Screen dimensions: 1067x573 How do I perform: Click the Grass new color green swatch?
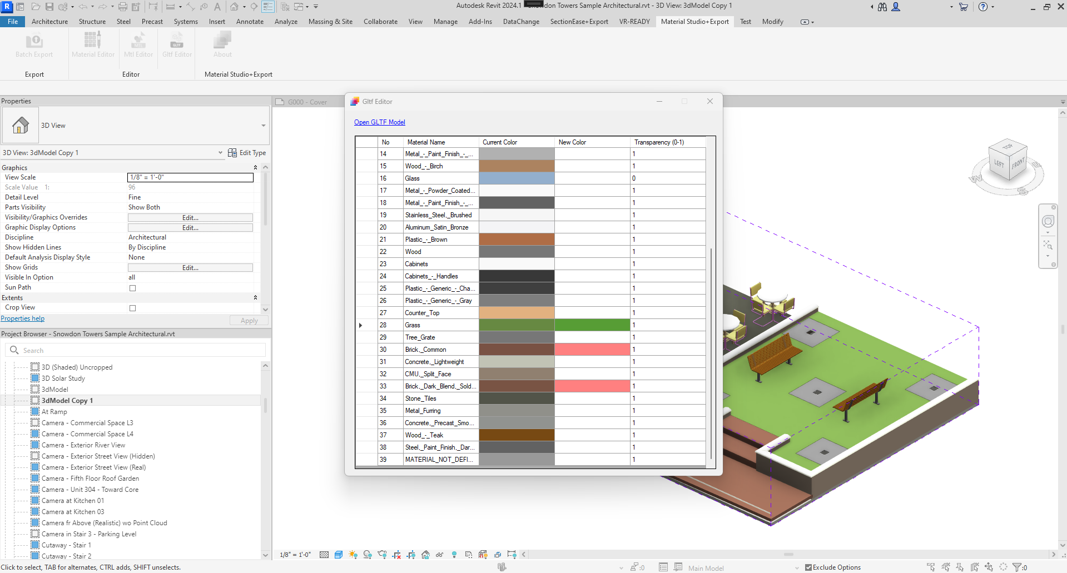592,325
